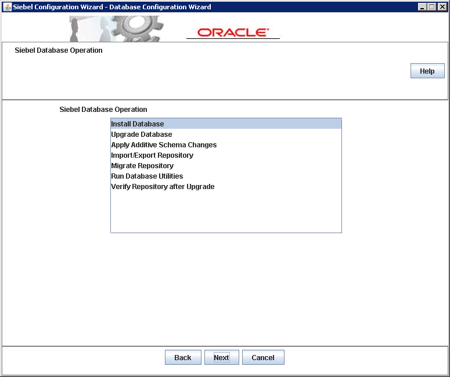Click the Oracle logo in the banner
Screen dimensions: 450x377
point(233,32)
